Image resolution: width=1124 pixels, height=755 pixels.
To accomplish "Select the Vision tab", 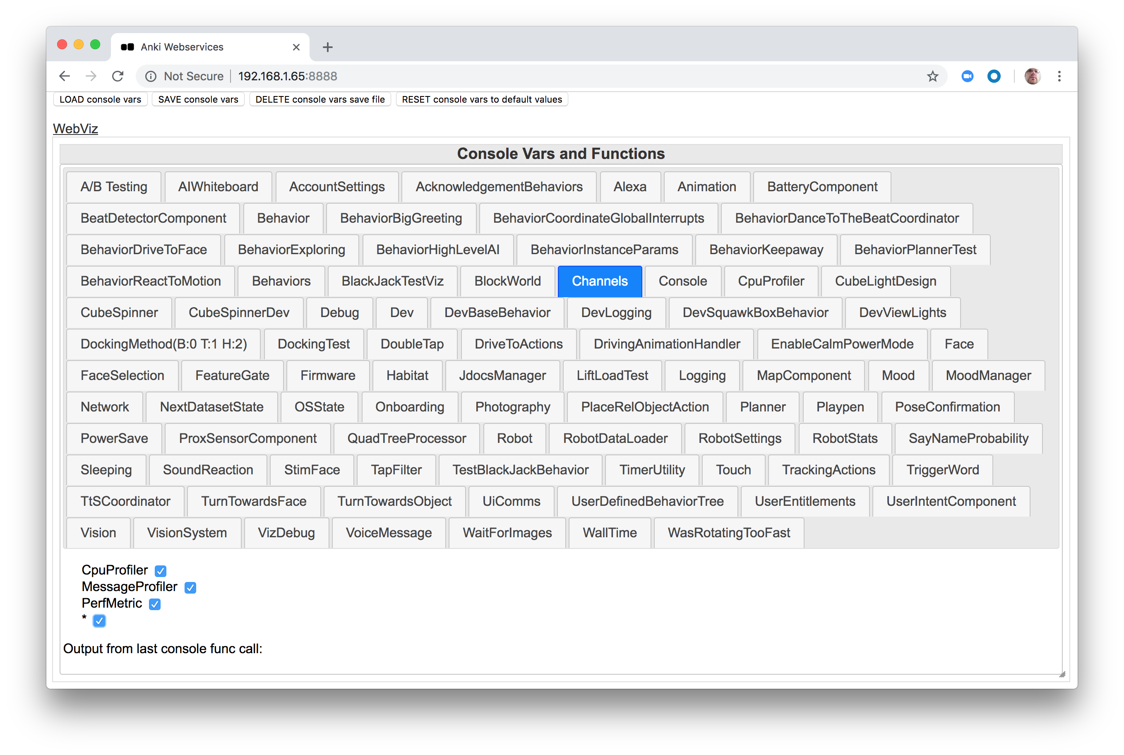I will 98,533.
